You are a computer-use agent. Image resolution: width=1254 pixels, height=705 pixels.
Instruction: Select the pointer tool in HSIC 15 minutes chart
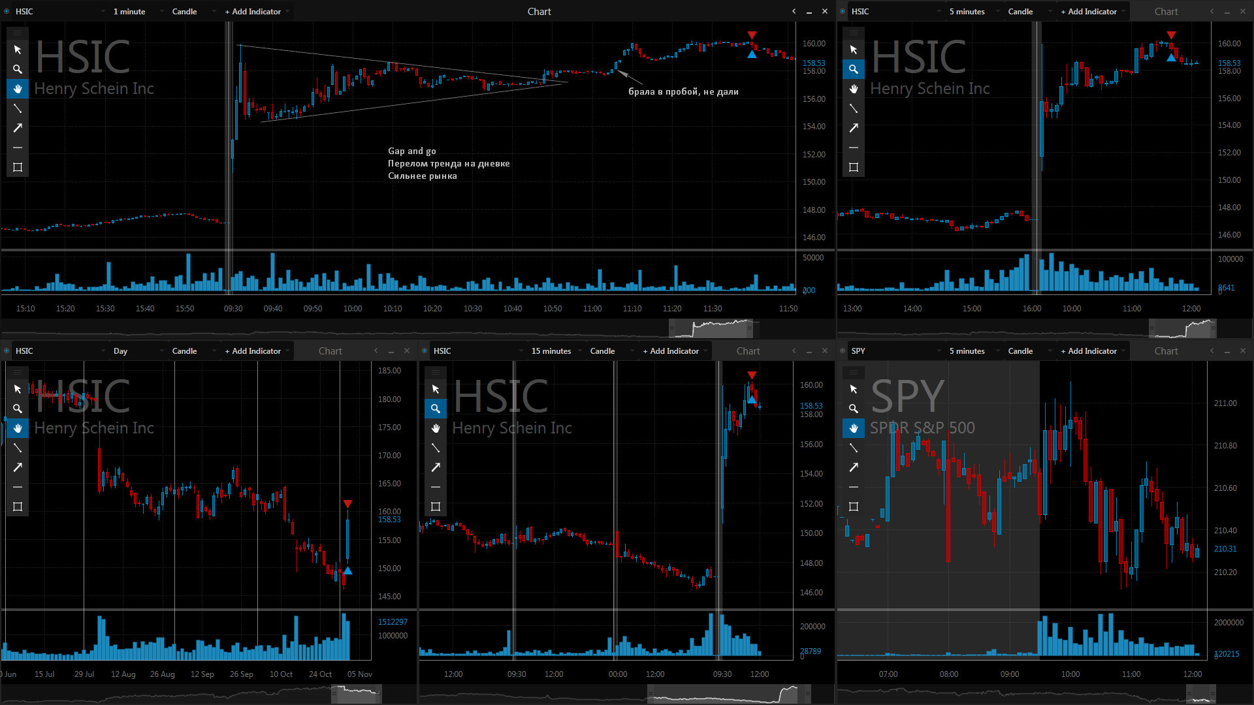pyautogui.click(x=436, y=389)
